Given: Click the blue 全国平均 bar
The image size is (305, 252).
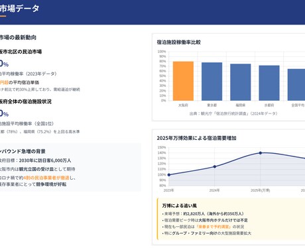Looking at the screenshot, I should click(x=296, y=85).
